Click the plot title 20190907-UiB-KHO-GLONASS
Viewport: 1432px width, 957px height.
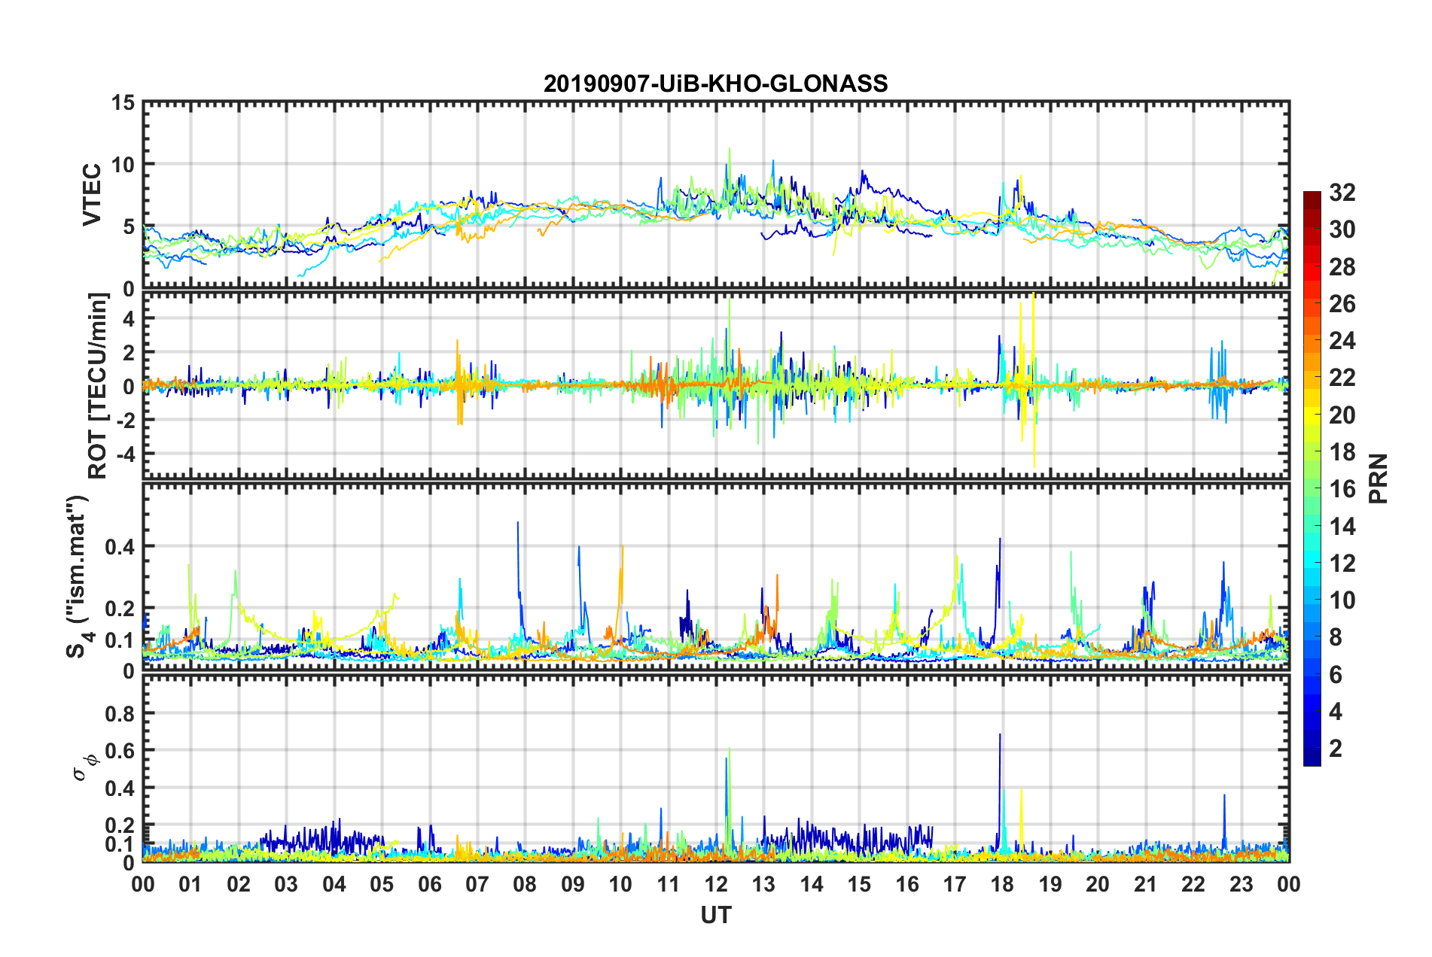pyautogui.click(x=715, y=84)
